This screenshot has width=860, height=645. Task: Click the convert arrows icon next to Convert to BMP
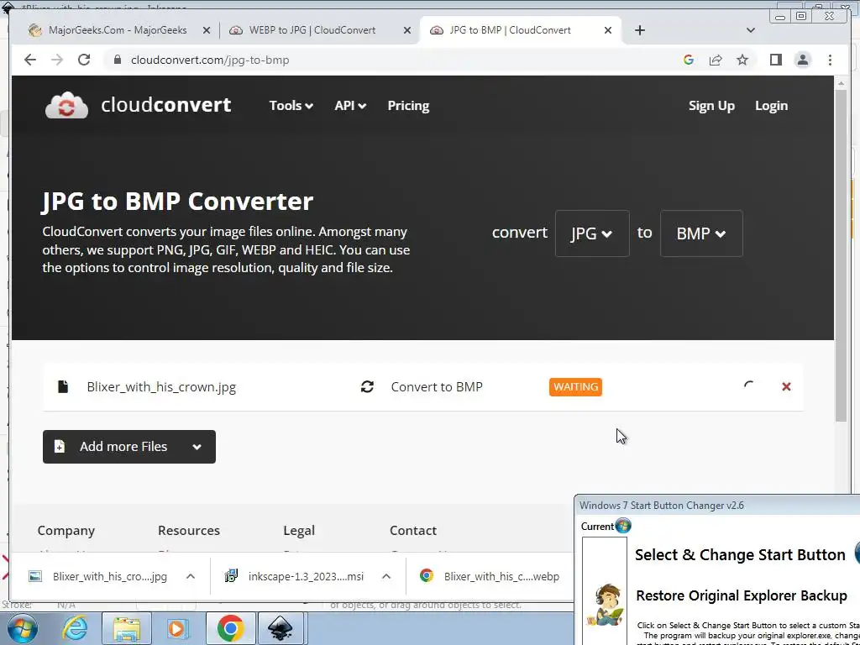click(367, 386)
